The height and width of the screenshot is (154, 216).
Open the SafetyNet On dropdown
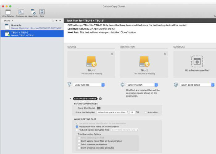pyautogui.click(x=142, y=85)
